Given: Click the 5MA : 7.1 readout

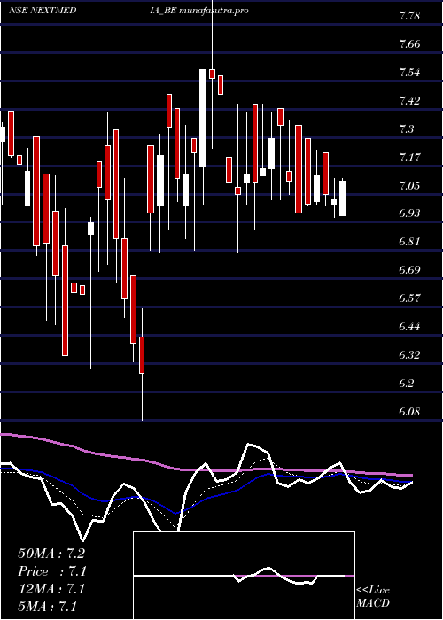Looking at the screenshot, I should pos(47,607).
